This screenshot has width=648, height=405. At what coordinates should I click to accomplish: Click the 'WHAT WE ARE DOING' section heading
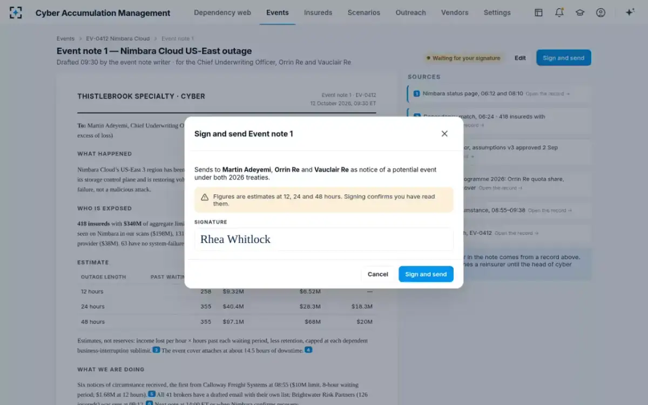[x=111, y=370]
